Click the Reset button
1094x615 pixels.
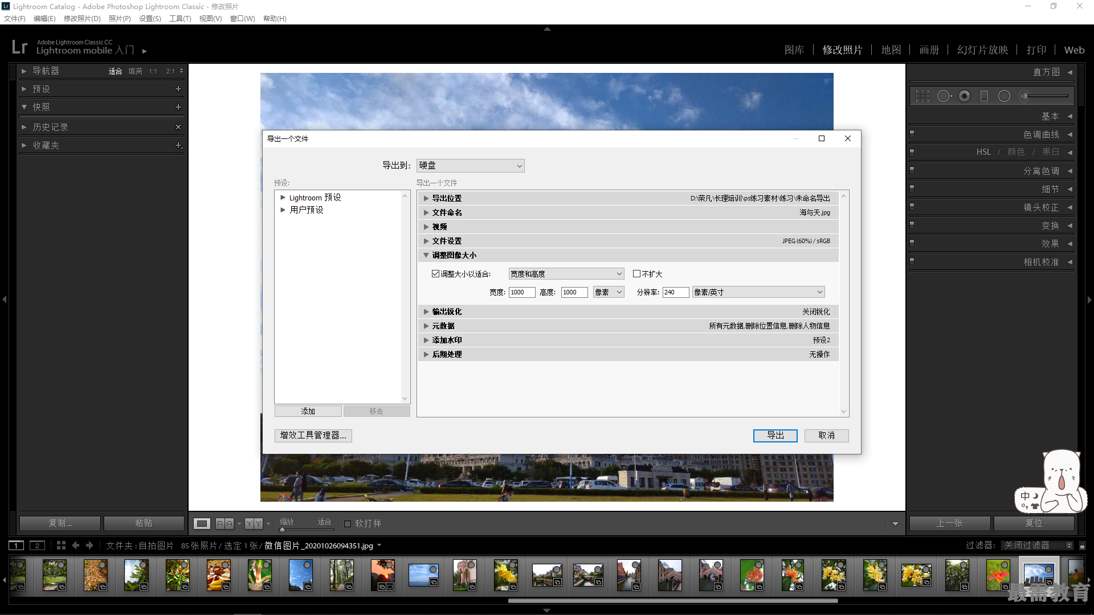pos(1034,523)
